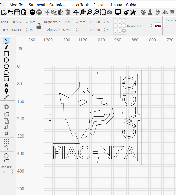The height and width of the screenshot is (195, 176).
Task: Select the top-left anchor point radio
Action: (116, 20)
